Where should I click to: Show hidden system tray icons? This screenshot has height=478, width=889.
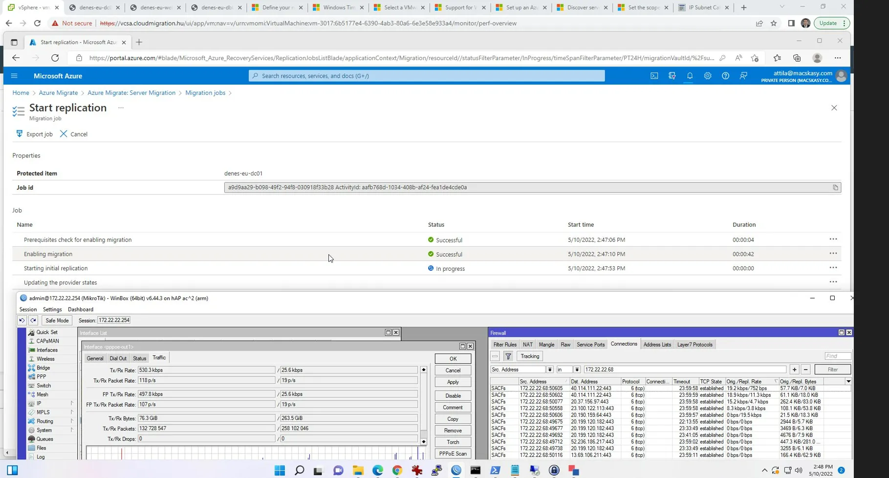pos(764,471)
